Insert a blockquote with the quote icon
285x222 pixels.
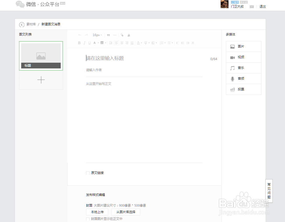(x=108, y=35)
